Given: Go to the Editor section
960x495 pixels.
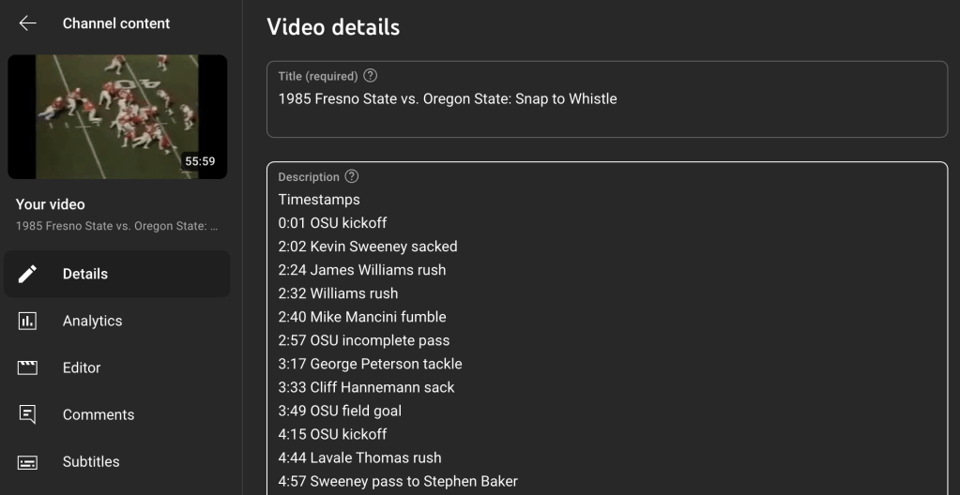Looking at the screenshot, I should point(82,367).
